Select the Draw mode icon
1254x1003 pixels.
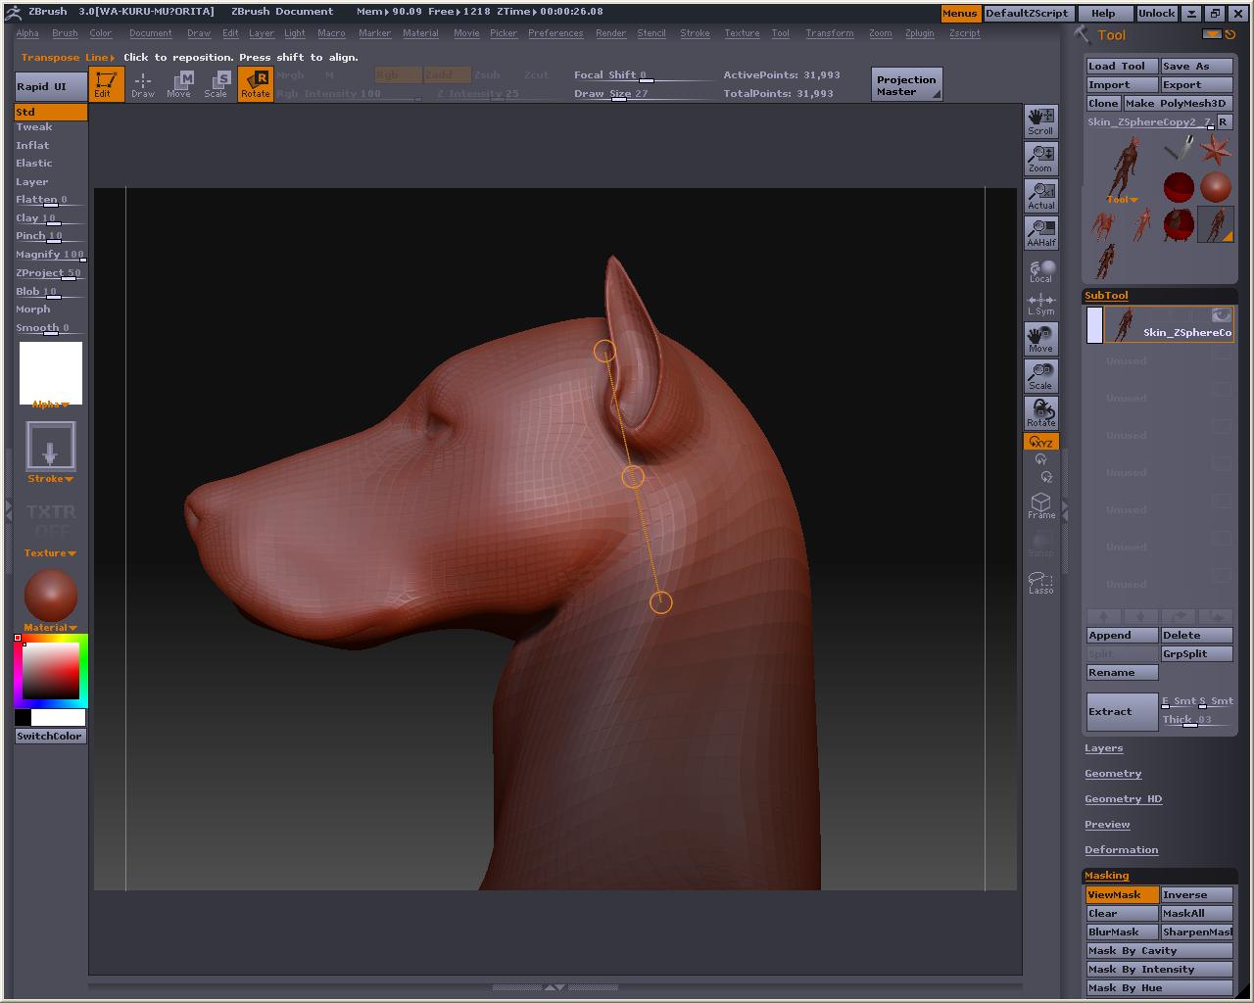(143, 84)
